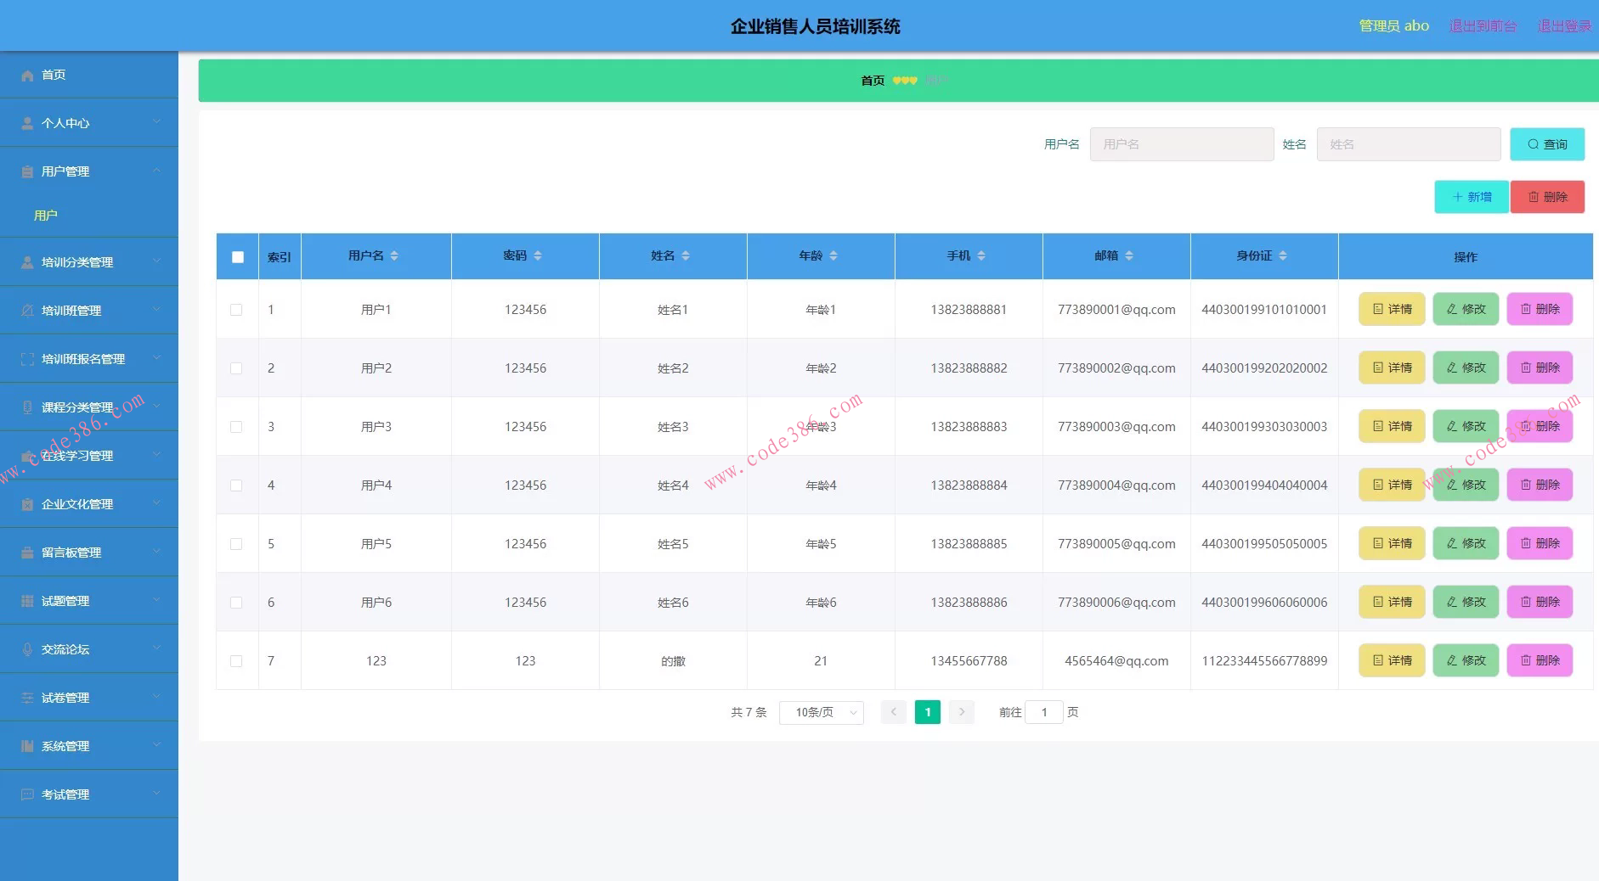1599x881 pixels.
Task: Open the 10条/页 page size dropdown
Action: click(821, 712)
